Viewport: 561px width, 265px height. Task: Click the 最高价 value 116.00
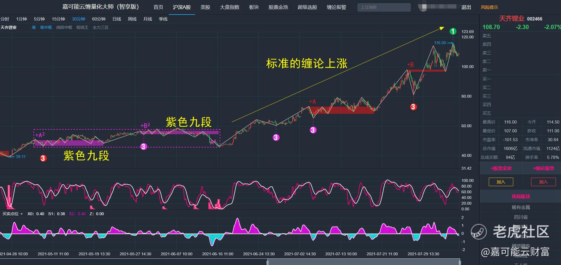coord(510,122)
